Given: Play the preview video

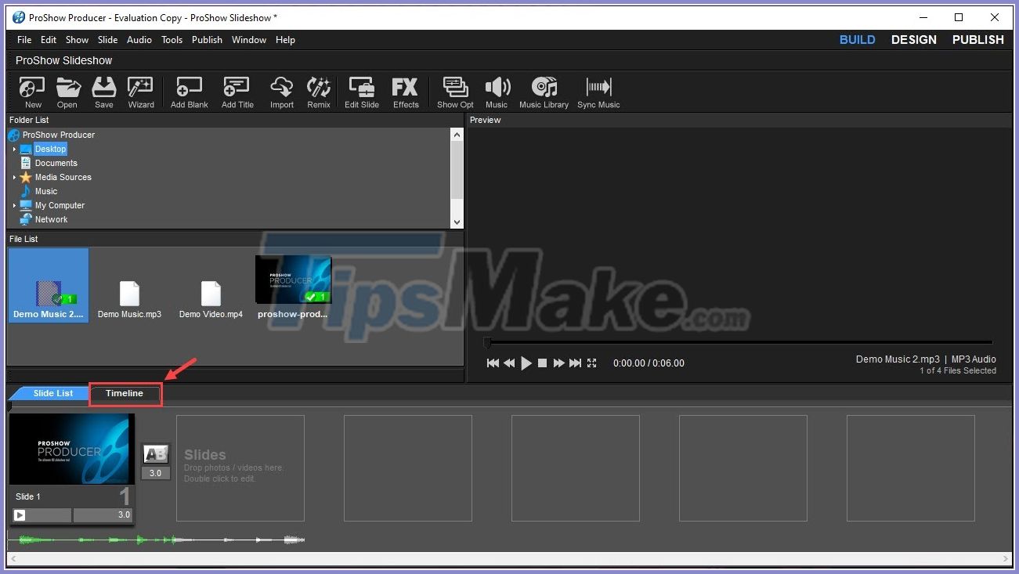Looking at the screenshot, I should (x=526, y=363).
